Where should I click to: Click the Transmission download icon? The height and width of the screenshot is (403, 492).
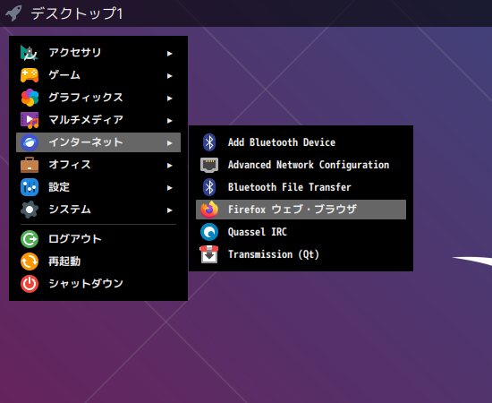[209, 254]
